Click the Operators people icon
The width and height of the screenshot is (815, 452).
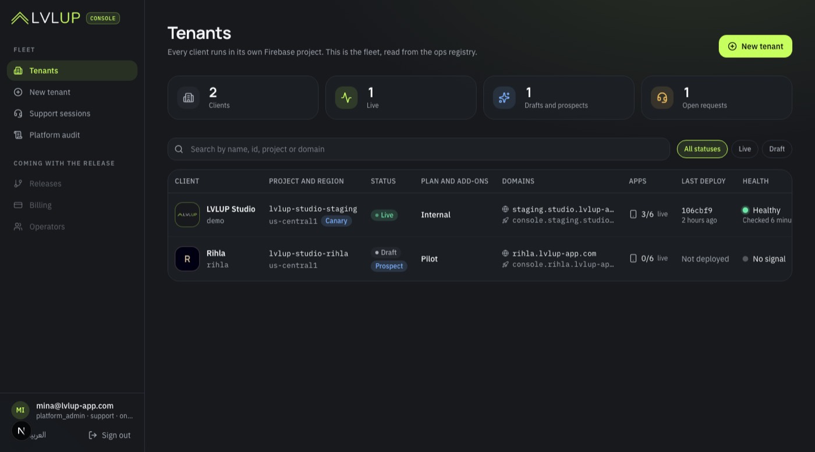[18, 227]
